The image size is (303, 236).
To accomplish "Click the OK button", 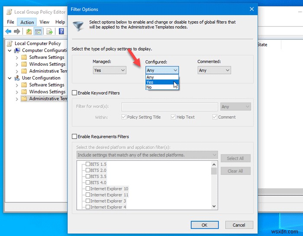I will (x=205, y=225).
